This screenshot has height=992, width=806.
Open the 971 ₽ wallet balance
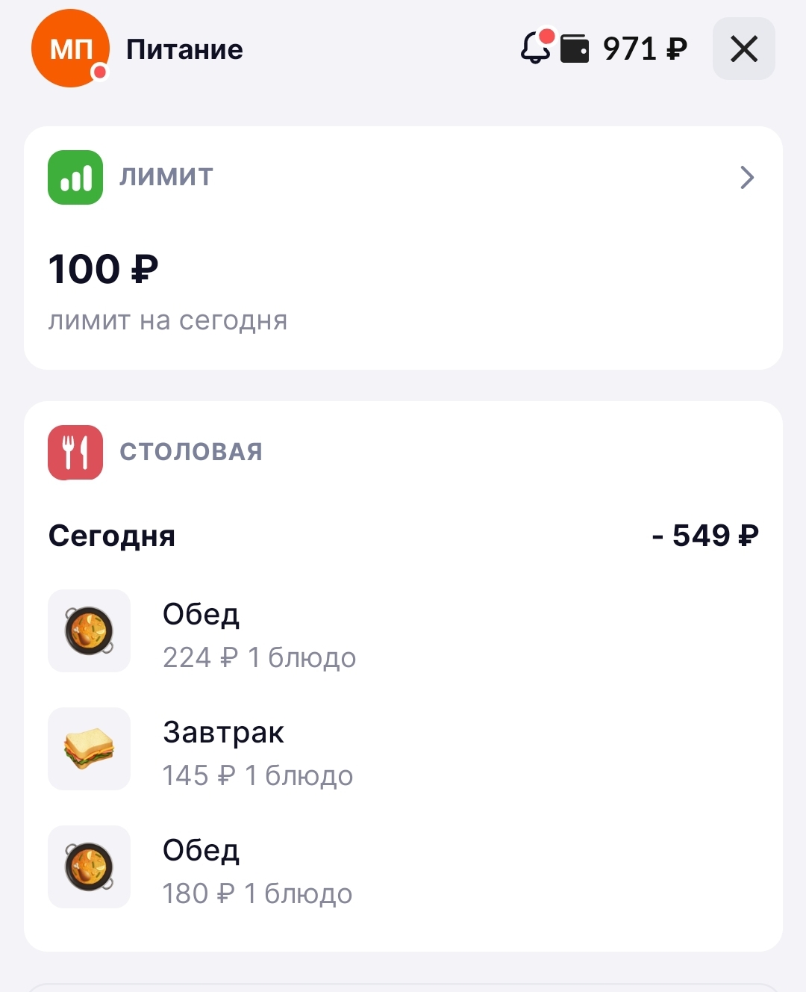click(645, 49)
